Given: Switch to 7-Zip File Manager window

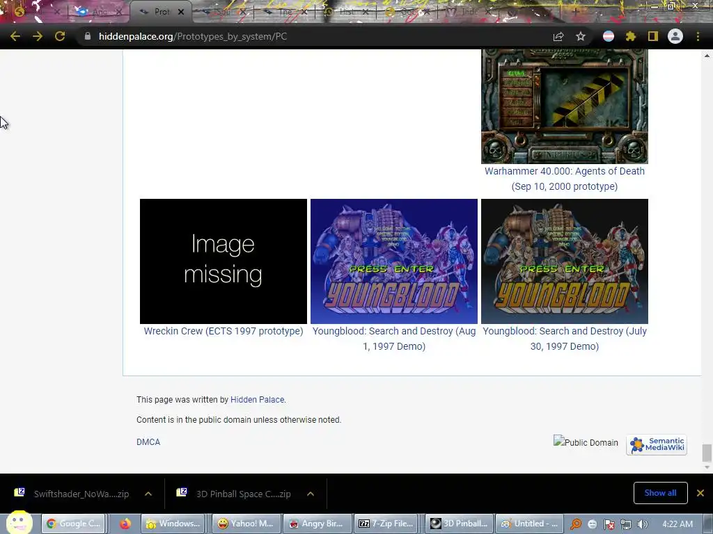Looking at the screenshot, I should 386,524.
